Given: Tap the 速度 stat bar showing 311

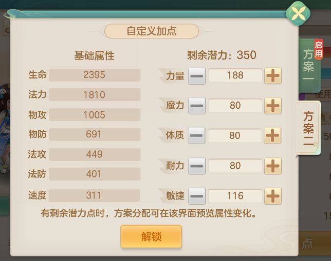Looking at the screenshot, I should pos(95,195).
